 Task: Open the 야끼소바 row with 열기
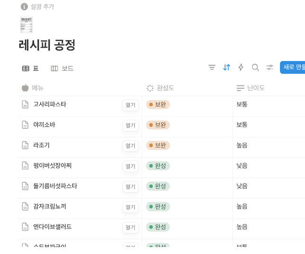coord(131,126)
